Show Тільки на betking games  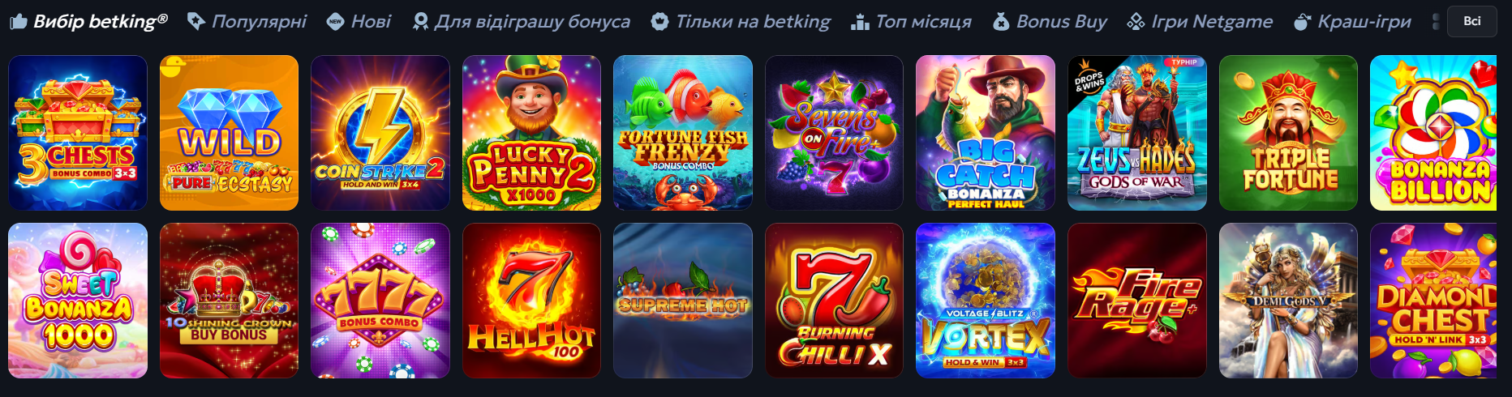(741, 22)
